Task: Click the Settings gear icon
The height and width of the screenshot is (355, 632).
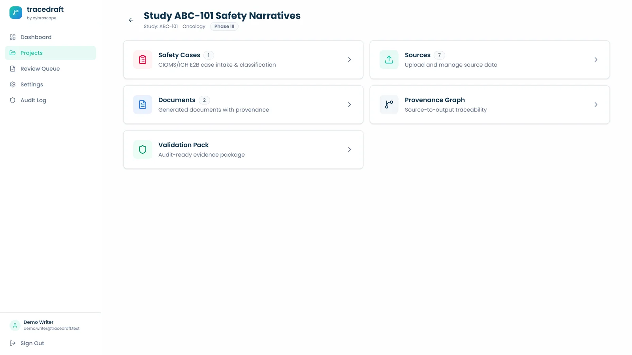Action: (13, 84)
